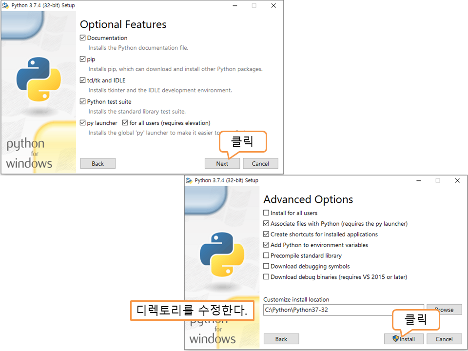Click the Install button with shield icon
The width and height of the screenshot is (468, 351).
404,339
